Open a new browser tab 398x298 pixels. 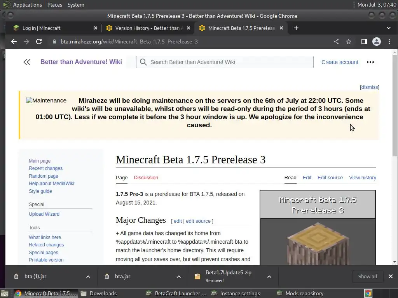click(x=296, y=28)
